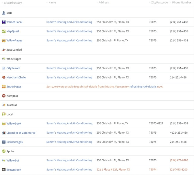Click the JustDial Jd icon
Image resolution: width=194 pixels, height=175 pixels.
[4, 105]
